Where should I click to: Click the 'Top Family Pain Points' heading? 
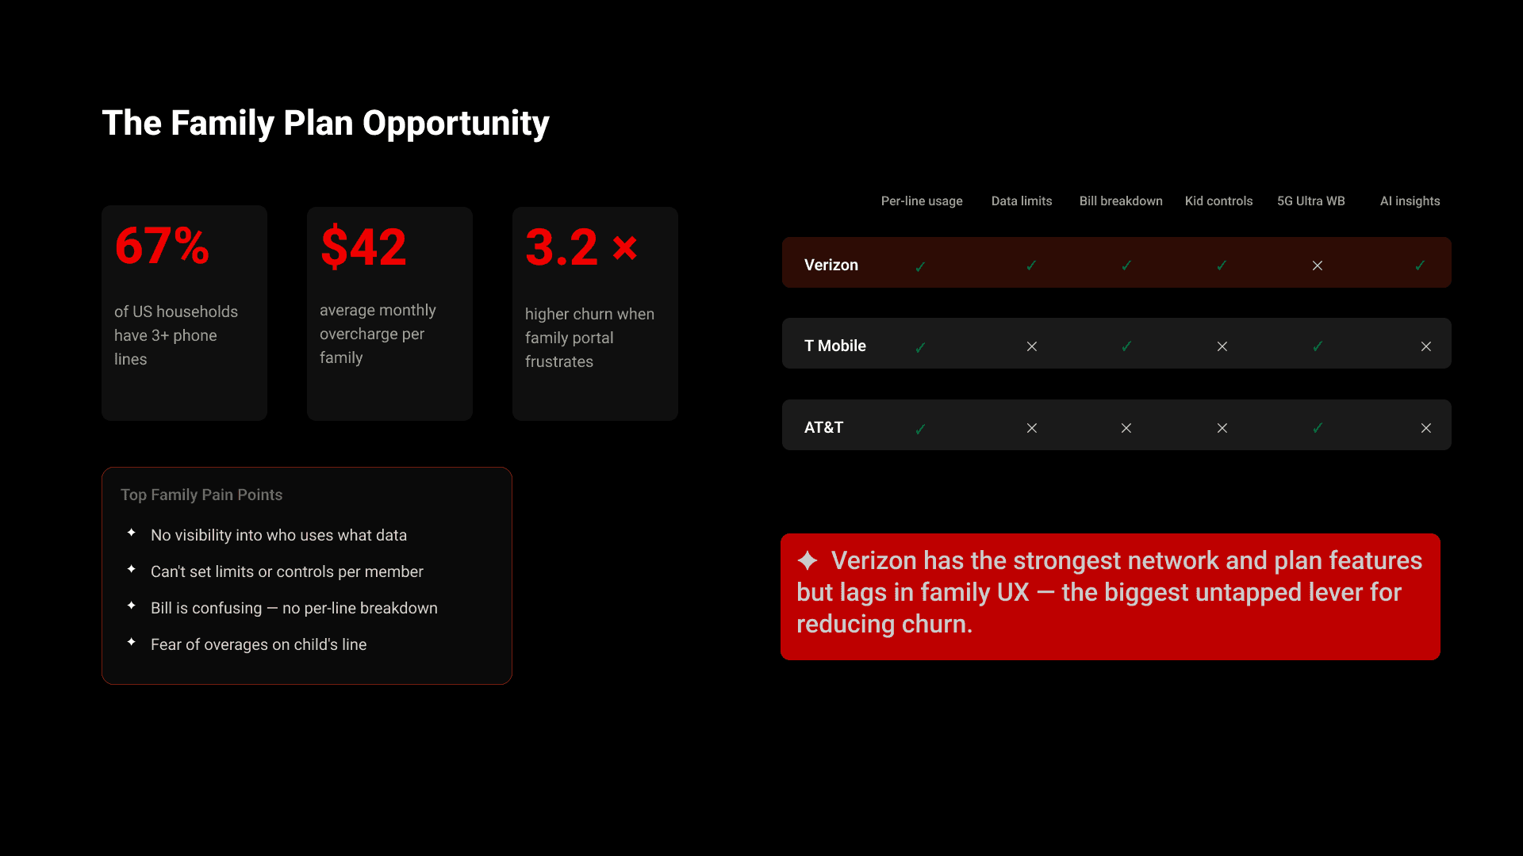click(201, 495)
